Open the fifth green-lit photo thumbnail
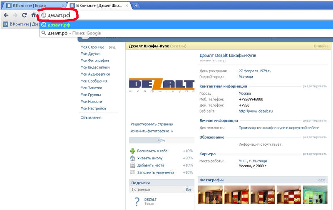This screenshot has width=333, height=210. 315,195
